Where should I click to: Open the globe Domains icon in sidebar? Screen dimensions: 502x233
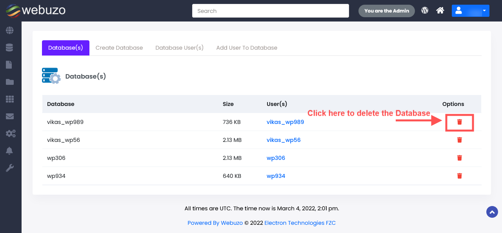[x=10, y=30]
